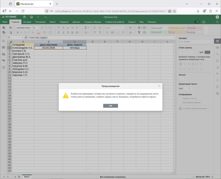Open image settings icon in right sidebar
The width and height of the screenshot is (221, 179).
218,61
